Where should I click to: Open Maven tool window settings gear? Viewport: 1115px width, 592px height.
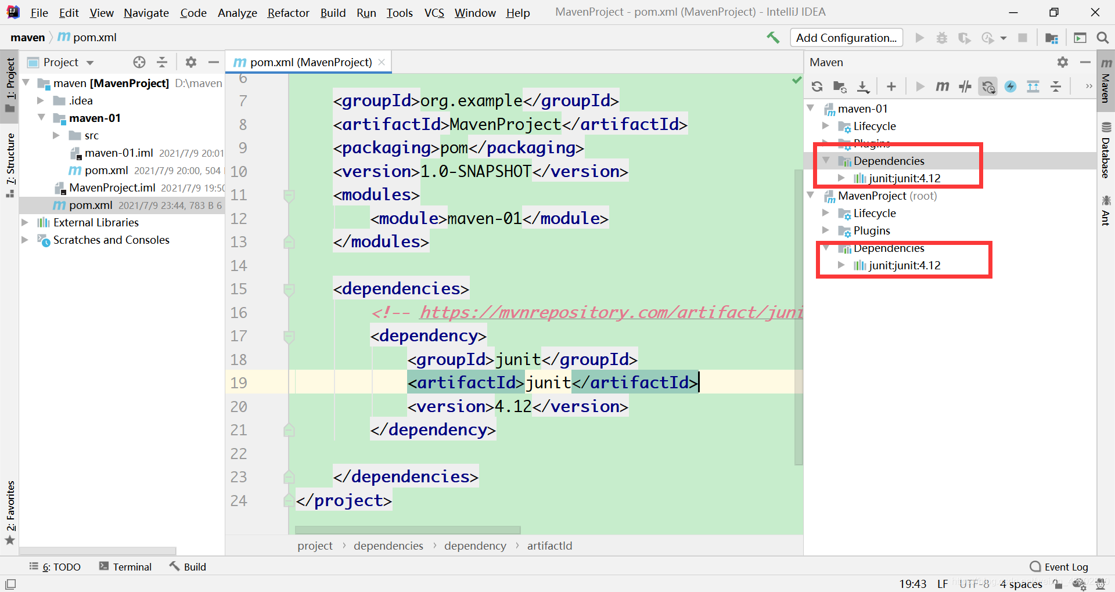[1063, 62]
